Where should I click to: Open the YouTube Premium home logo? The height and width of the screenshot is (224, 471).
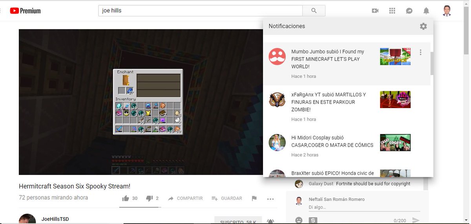pos(26,11)
